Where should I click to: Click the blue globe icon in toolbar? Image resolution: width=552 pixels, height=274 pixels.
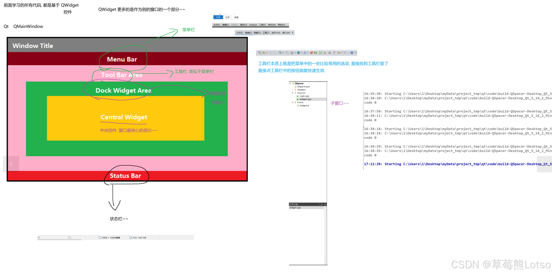(x=298, y=53)
